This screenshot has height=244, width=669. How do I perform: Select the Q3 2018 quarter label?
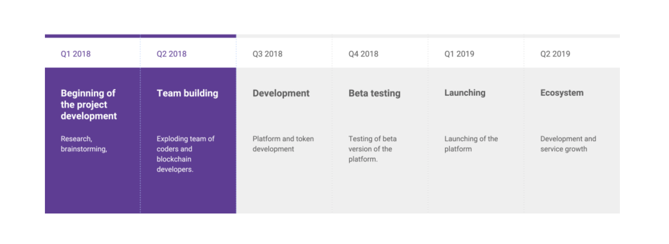click(x=267, y=54)
